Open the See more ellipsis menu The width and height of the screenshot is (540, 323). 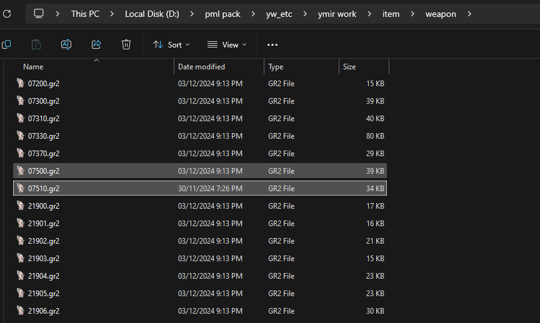pos(272,44)
